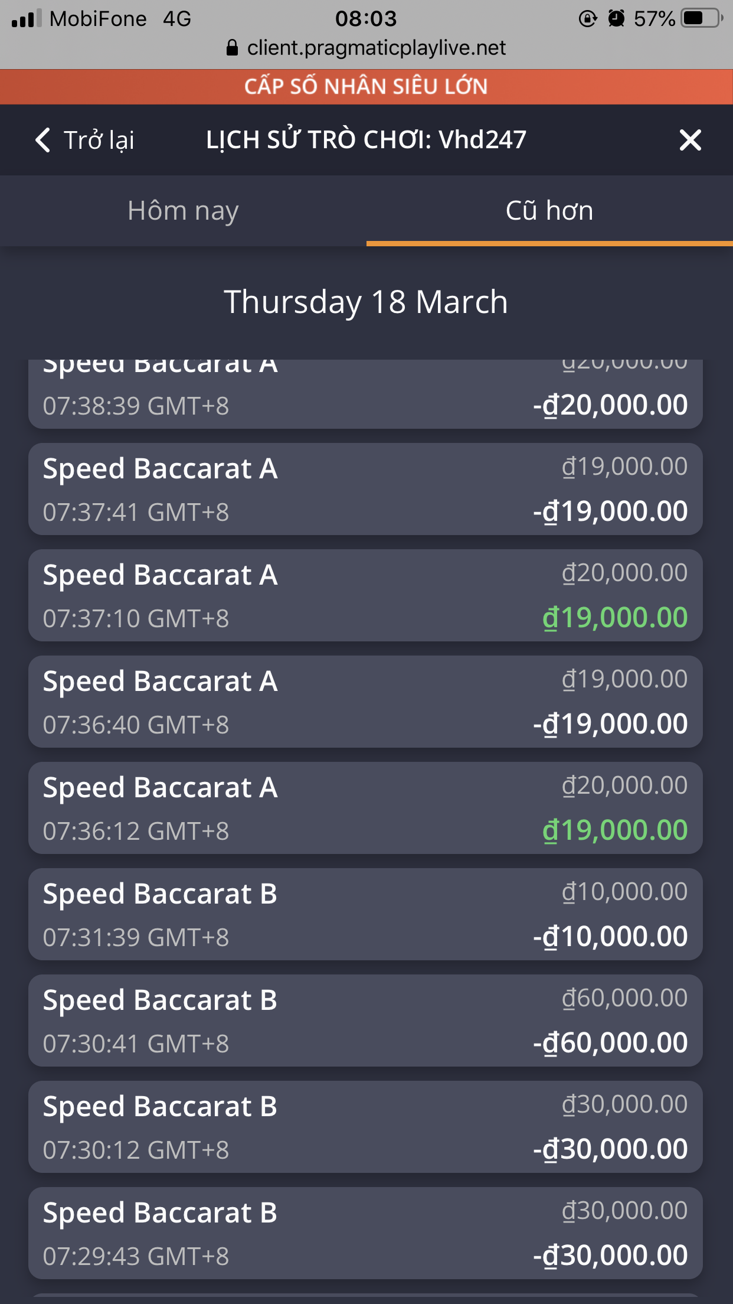This screenshot has width=733, height=1304.
Task: Open Speed Baccarat B round at 07:30:12
Action: [365, 1127]
